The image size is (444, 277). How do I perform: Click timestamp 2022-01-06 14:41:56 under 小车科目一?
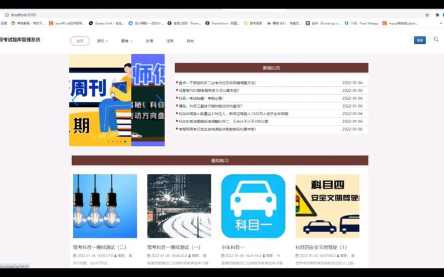pos(243,255)
